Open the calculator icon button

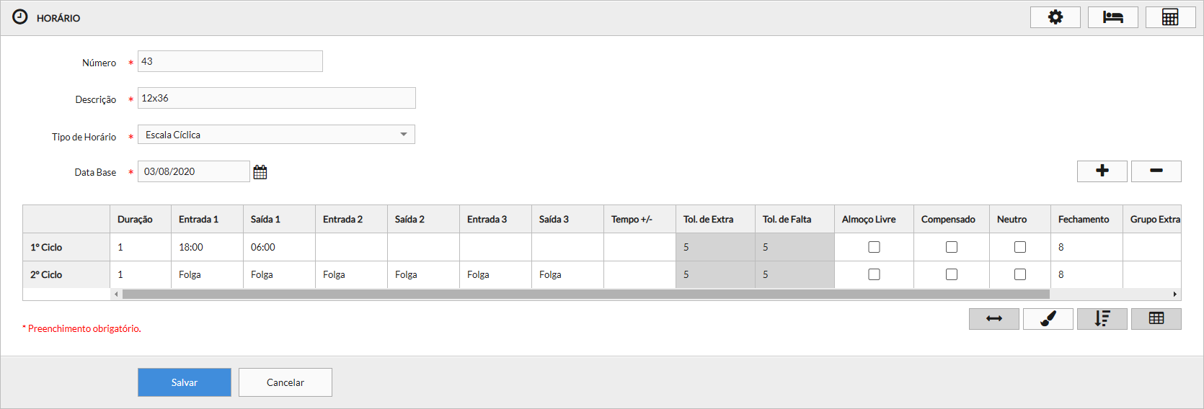[x=1170, y=17]
